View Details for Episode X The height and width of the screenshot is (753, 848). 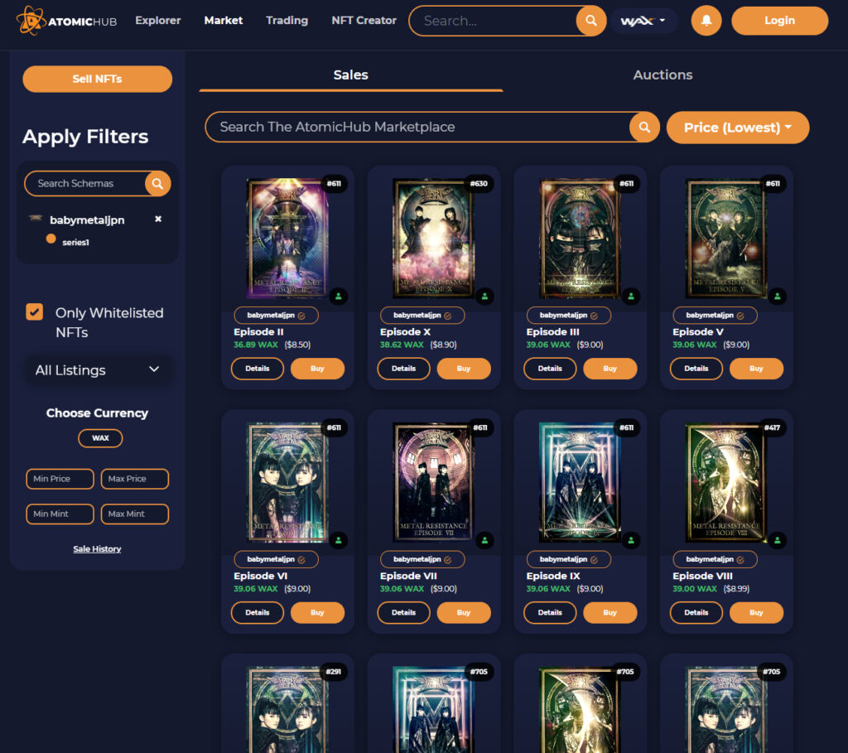click(403, 369)
